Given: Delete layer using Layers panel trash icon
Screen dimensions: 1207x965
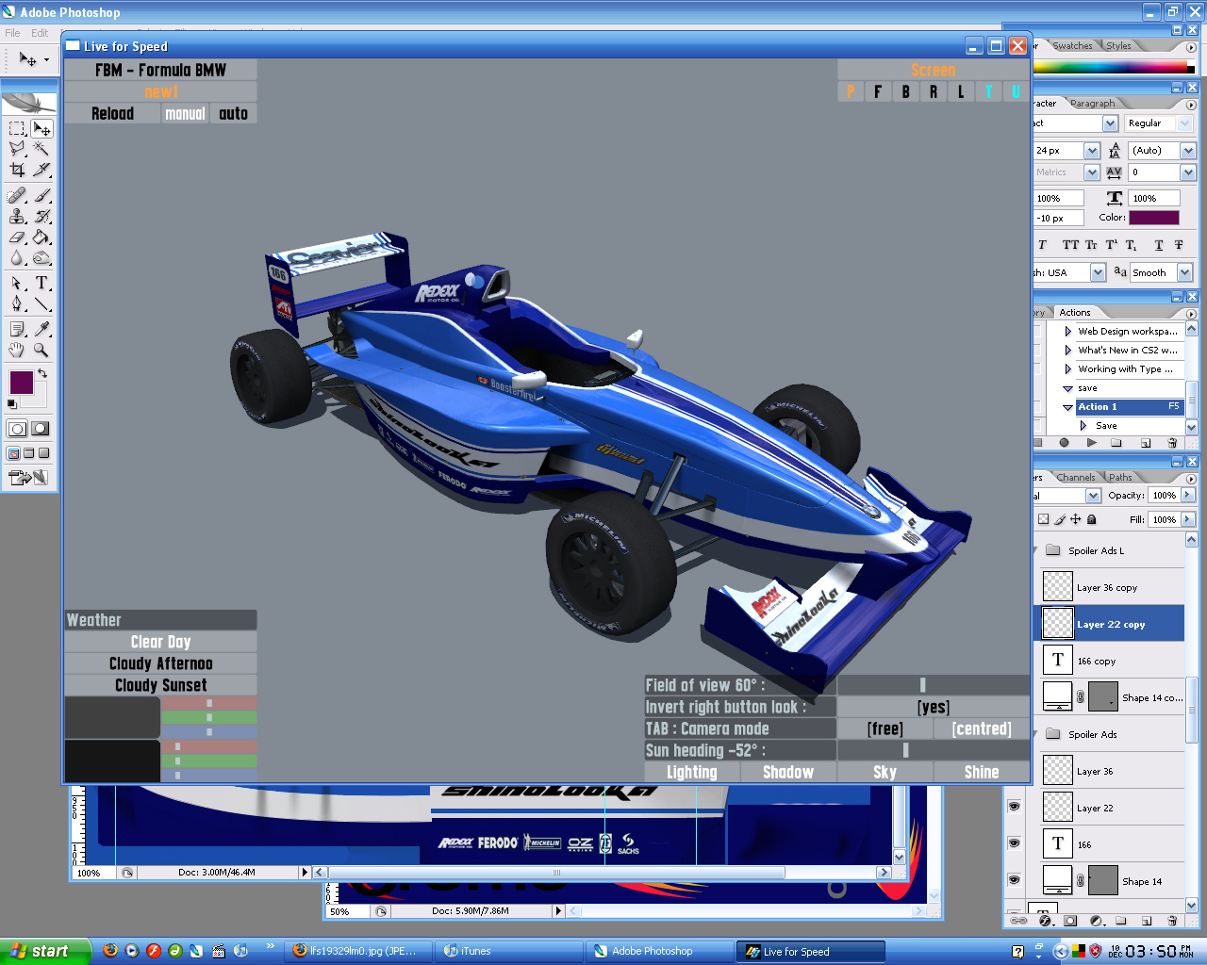Looking at the screenshot, I should [x=1172, y=921].
